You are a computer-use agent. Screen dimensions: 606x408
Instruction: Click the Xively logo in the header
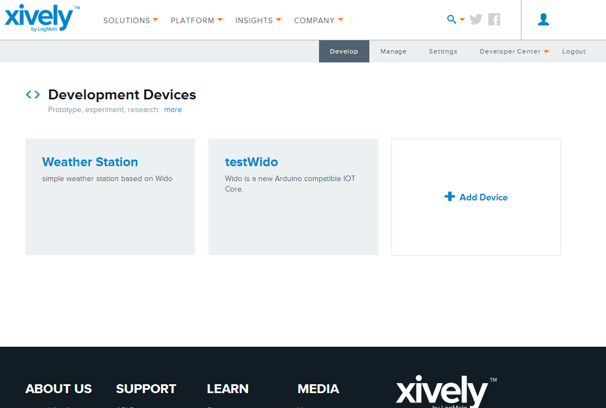click(x=41, y=18)
